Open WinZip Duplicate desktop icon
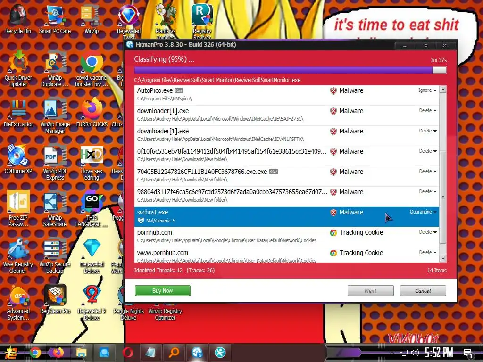483x362 pixels. pos(55,69)
